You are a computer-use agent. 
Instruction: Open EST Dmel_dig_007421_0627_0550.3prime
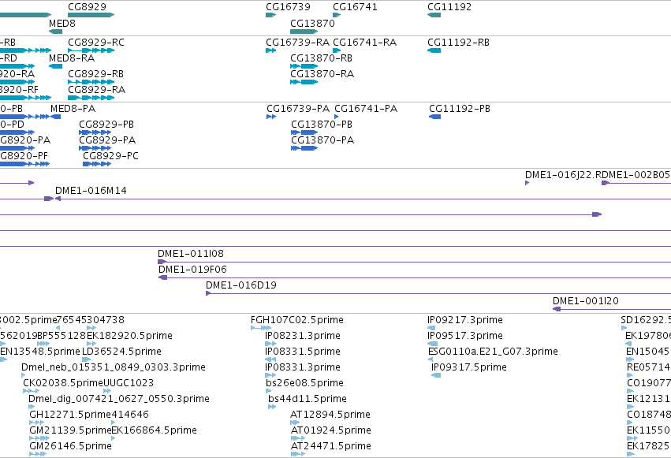(30, 407)
